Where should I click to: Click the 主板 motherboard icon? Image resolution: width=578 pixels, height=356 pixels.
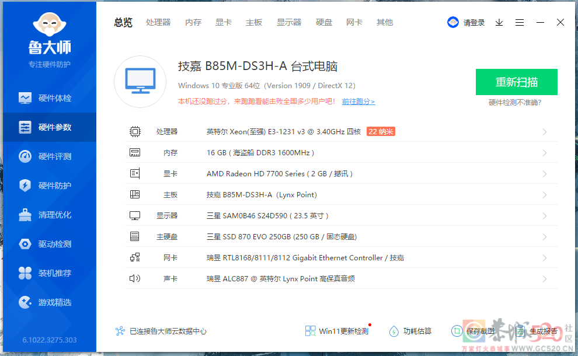point(135,194)
